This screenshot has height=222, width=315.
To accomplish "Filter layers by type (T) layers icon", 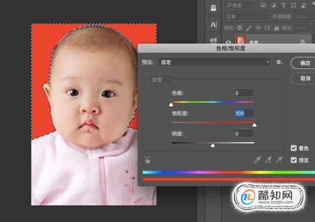I will point(283,6).
